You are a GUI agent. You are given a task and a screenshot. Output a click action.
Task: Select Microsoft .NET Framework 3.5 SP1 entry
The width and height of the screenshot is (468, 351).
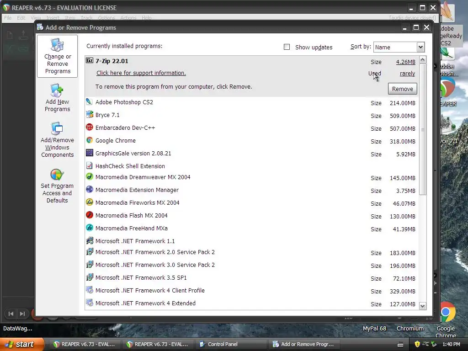pyautogui.click(x=252, y=278)
